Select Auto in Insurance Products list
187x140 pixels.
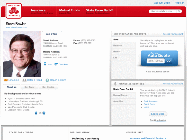point(124,40)
